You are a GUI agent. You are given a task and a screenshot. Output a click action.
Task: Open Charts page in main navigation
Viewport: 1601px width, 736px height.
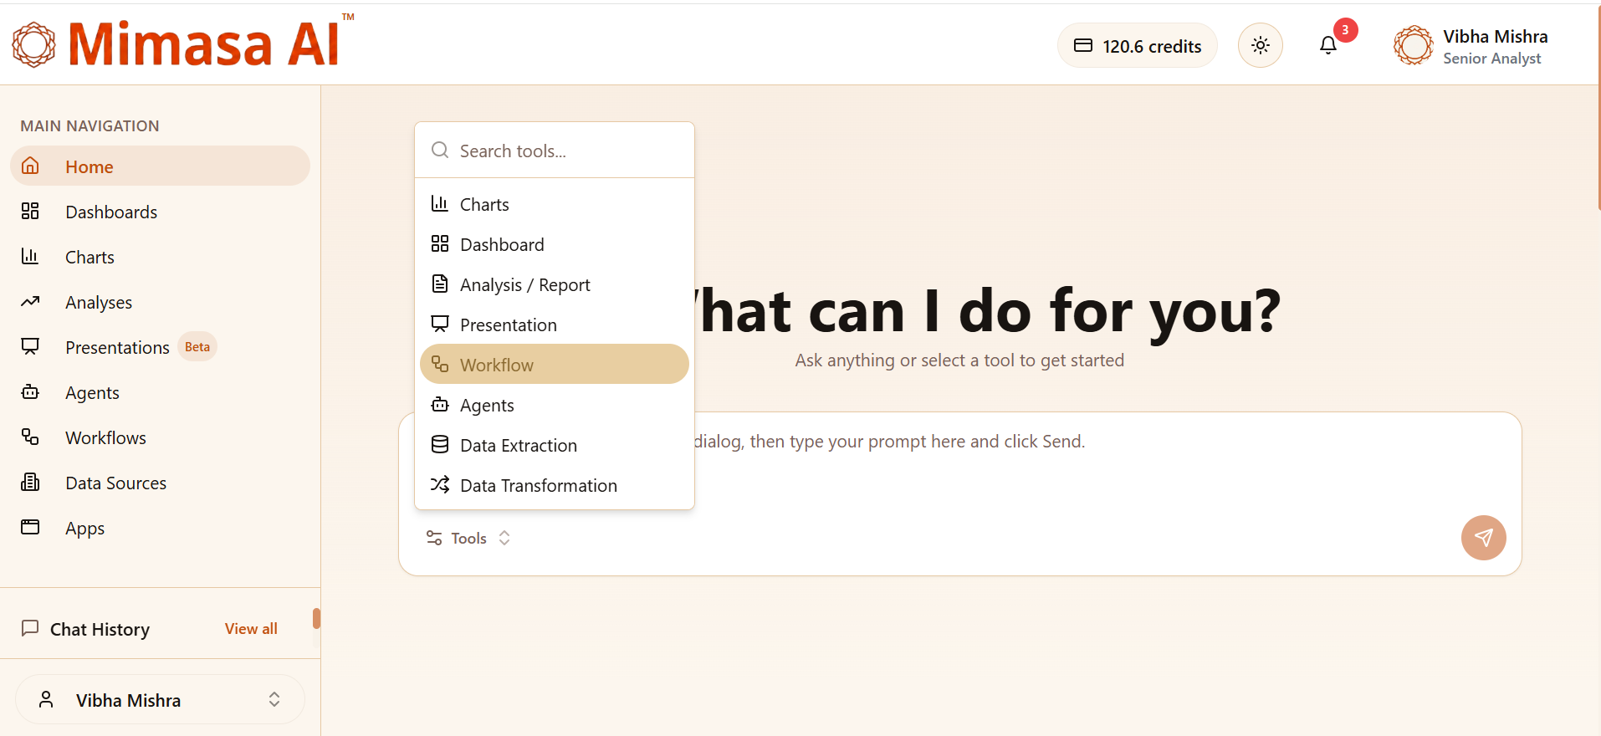point(160,257)
